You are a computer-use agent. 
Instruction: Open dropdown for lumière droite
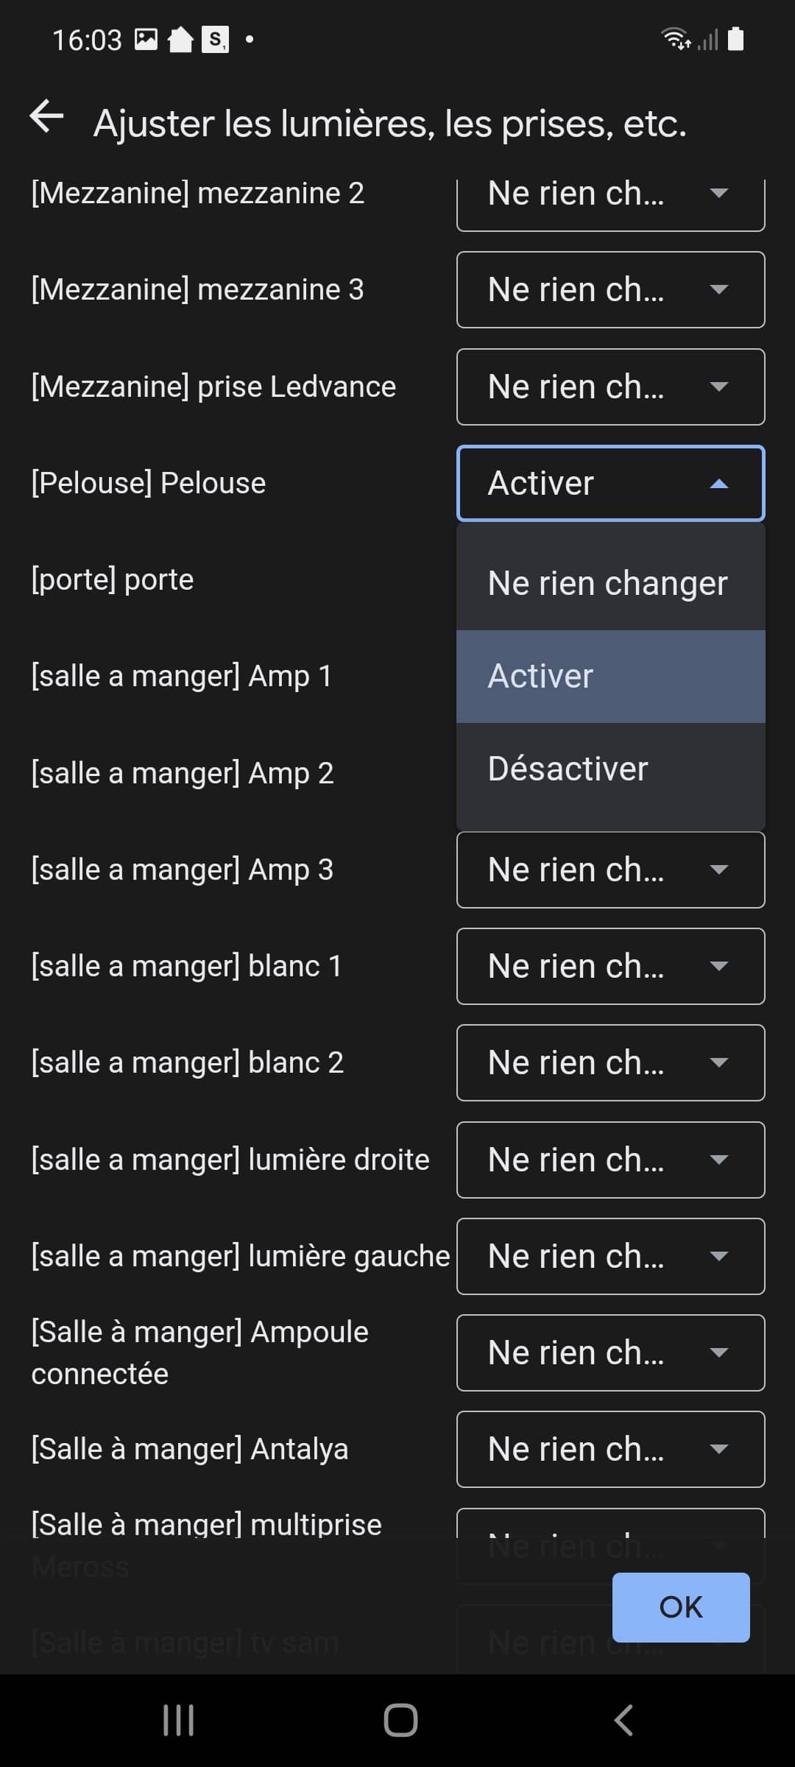[611, 1160]
